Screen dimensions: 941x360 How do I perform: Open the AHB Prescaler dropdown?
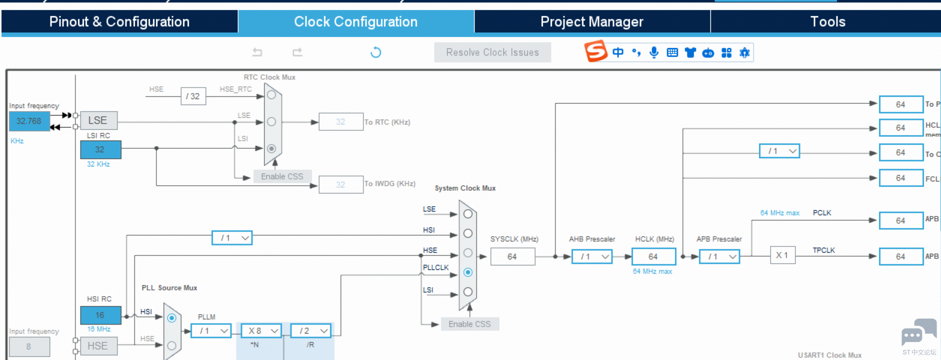tap(592, 257)
